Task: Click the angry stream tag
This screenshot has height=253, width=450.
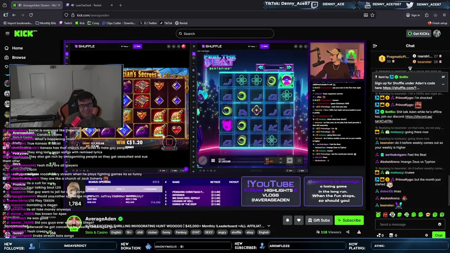Action: pos(222,232)
